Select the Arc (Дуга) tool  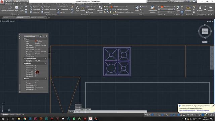(22, 8)
